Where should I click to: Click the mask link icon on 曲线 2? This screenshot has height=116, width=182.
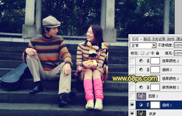point(148,69)
